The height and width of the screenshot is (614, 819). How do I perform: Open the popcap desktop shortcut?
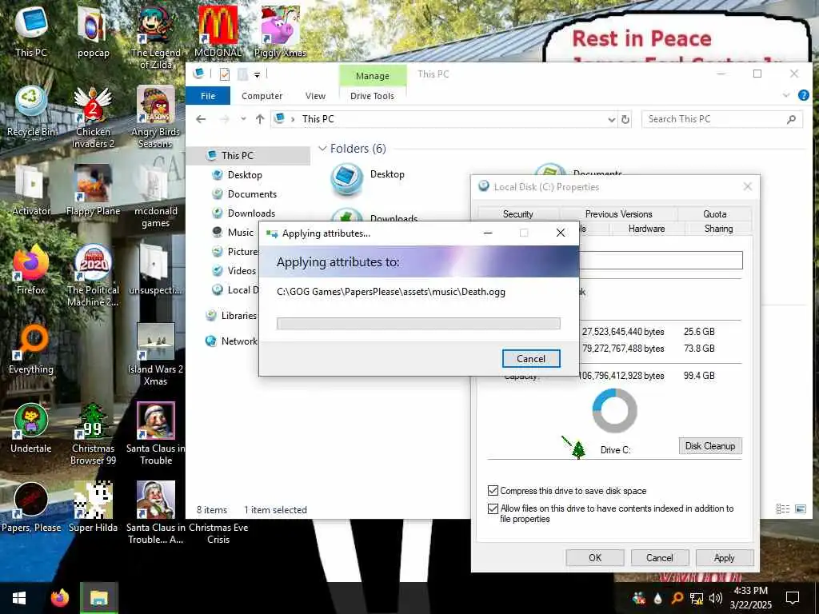pos(93,31)
